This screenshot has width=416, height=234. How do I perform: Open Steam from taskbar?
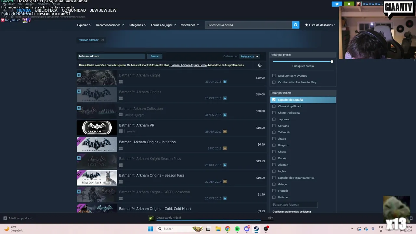(x=256, y=229)
